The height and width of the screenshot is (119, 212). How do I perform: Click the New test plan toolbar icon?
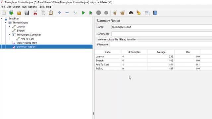4,13
